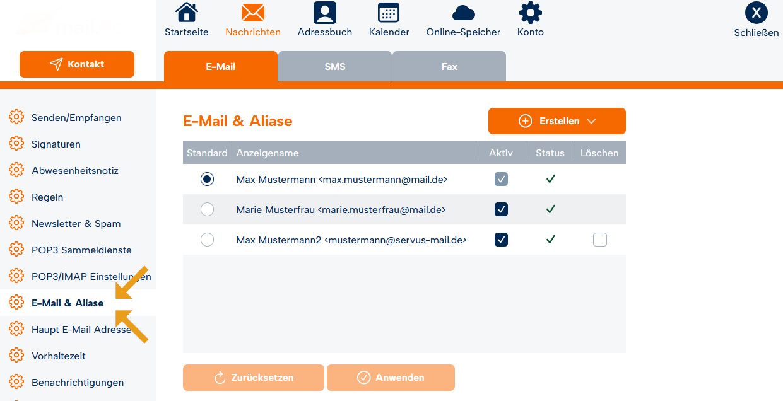The image size is (783, 401).
Task: Uncheck Aktiv for Marie Musterfrau
Action: pyautogui.click(x=501, y=209)
